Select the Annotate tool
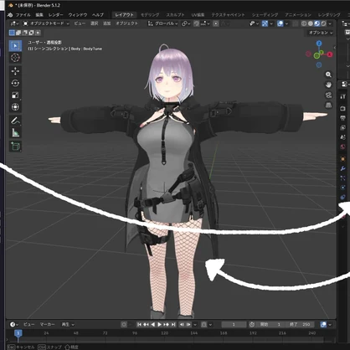 [15, 121]
